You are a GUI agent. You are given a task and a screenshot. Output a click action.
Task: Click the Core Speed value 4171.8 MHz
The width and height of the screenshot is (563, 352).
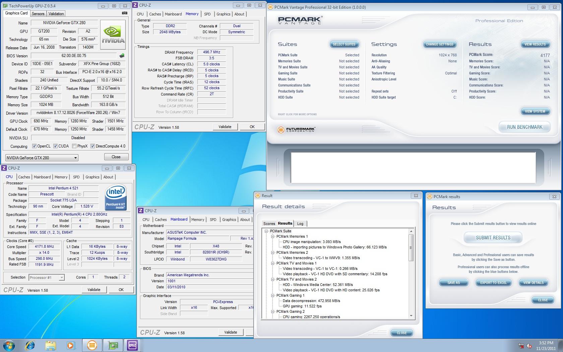pyautogui.click(x=44, y=246)
